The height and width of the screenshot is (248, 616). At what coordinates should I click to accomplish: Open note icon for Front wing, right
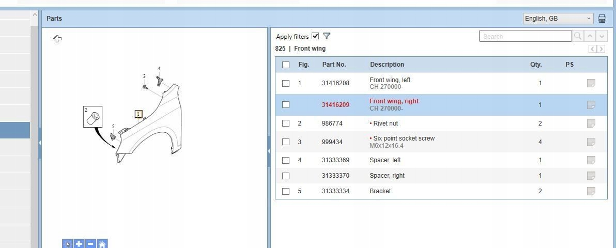pos(591,105)
